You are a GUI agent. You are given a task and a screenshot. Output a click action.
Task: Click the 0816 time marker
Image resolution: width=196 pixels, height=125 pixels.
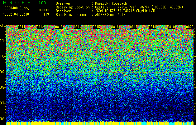[115, 27]
